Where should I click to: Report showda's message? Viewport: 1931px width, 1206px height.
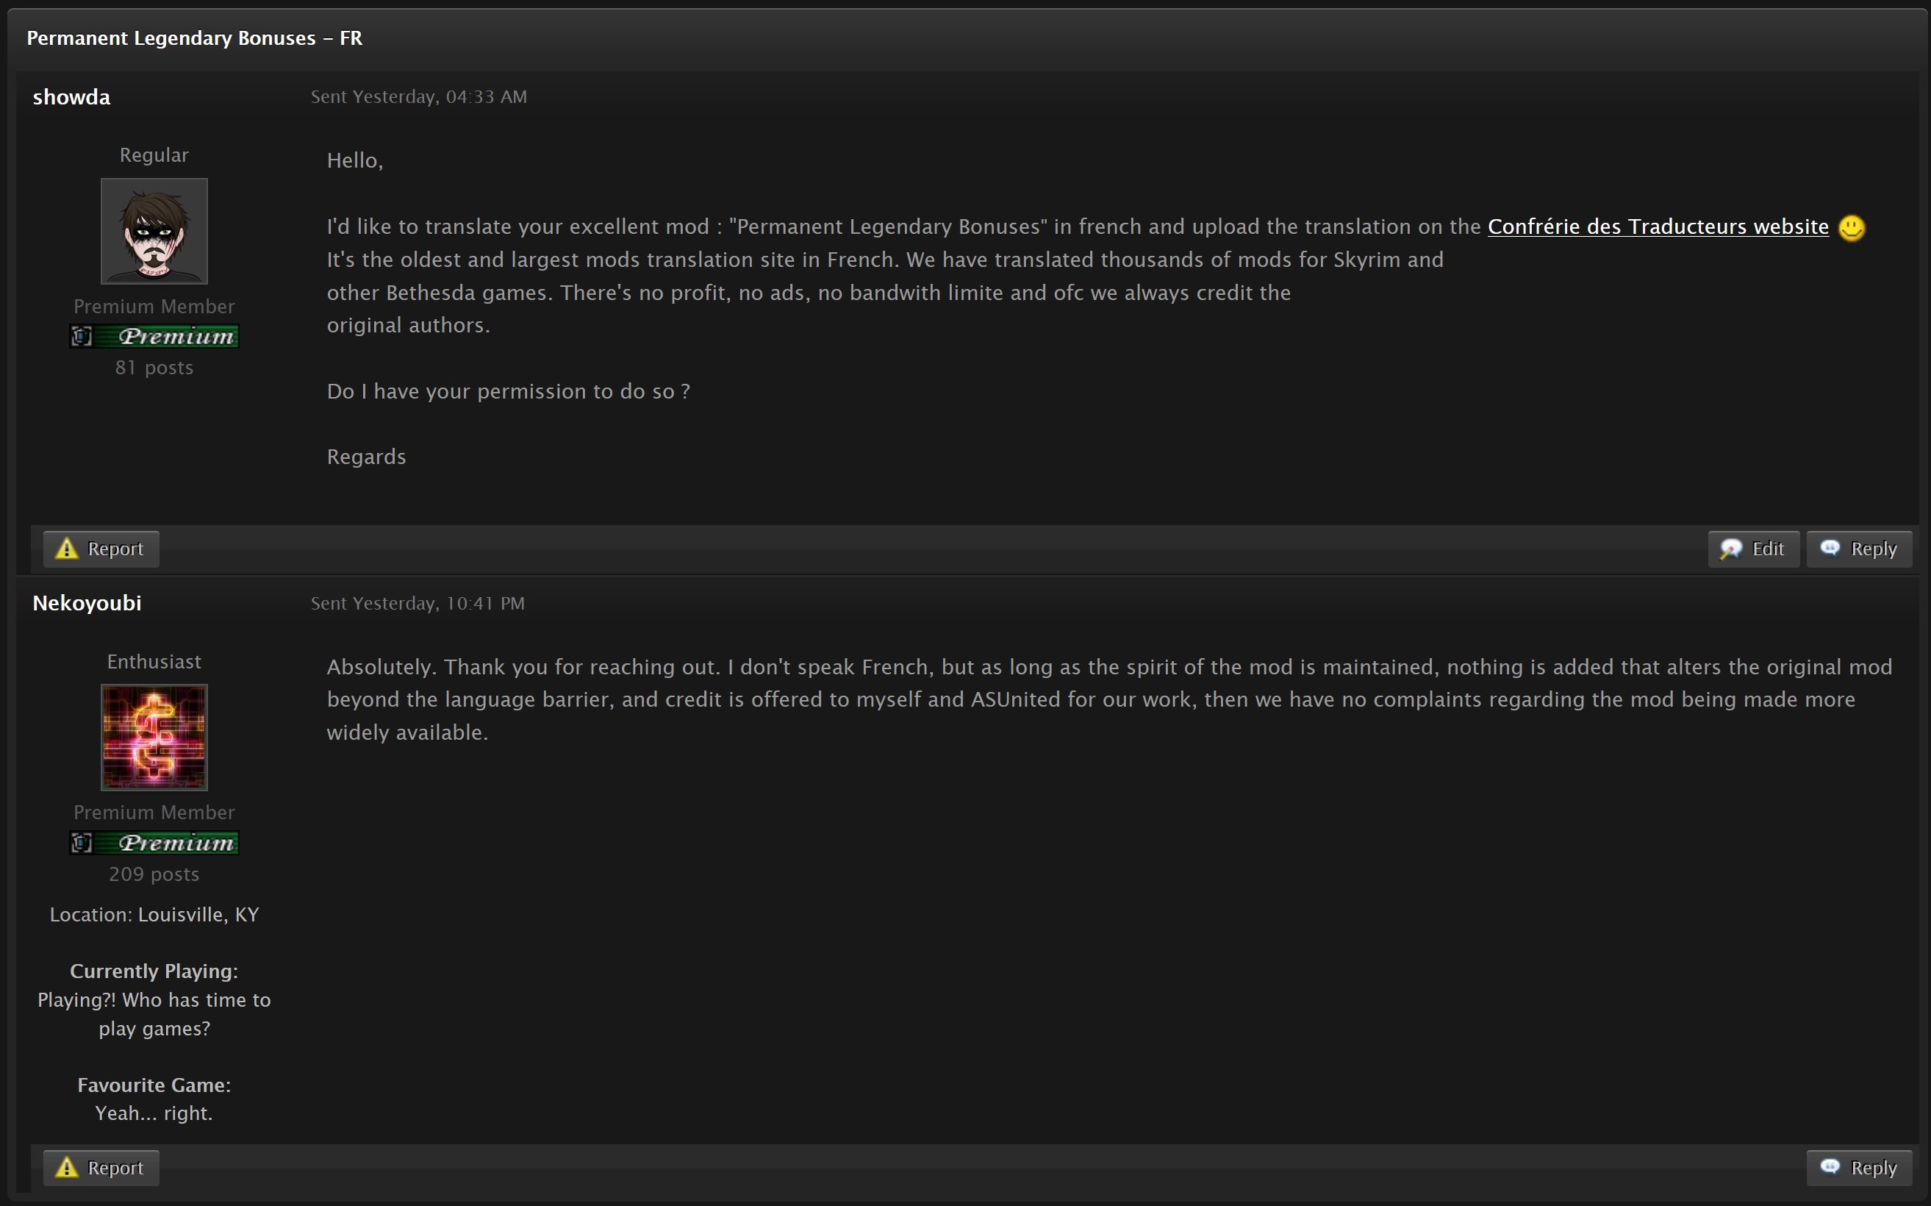[101, 549]
